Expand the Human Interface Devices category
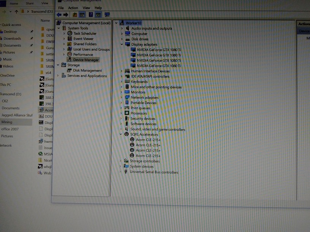This screenshot has width=310, height=232. pyautogui.click(x=122, y=71)
